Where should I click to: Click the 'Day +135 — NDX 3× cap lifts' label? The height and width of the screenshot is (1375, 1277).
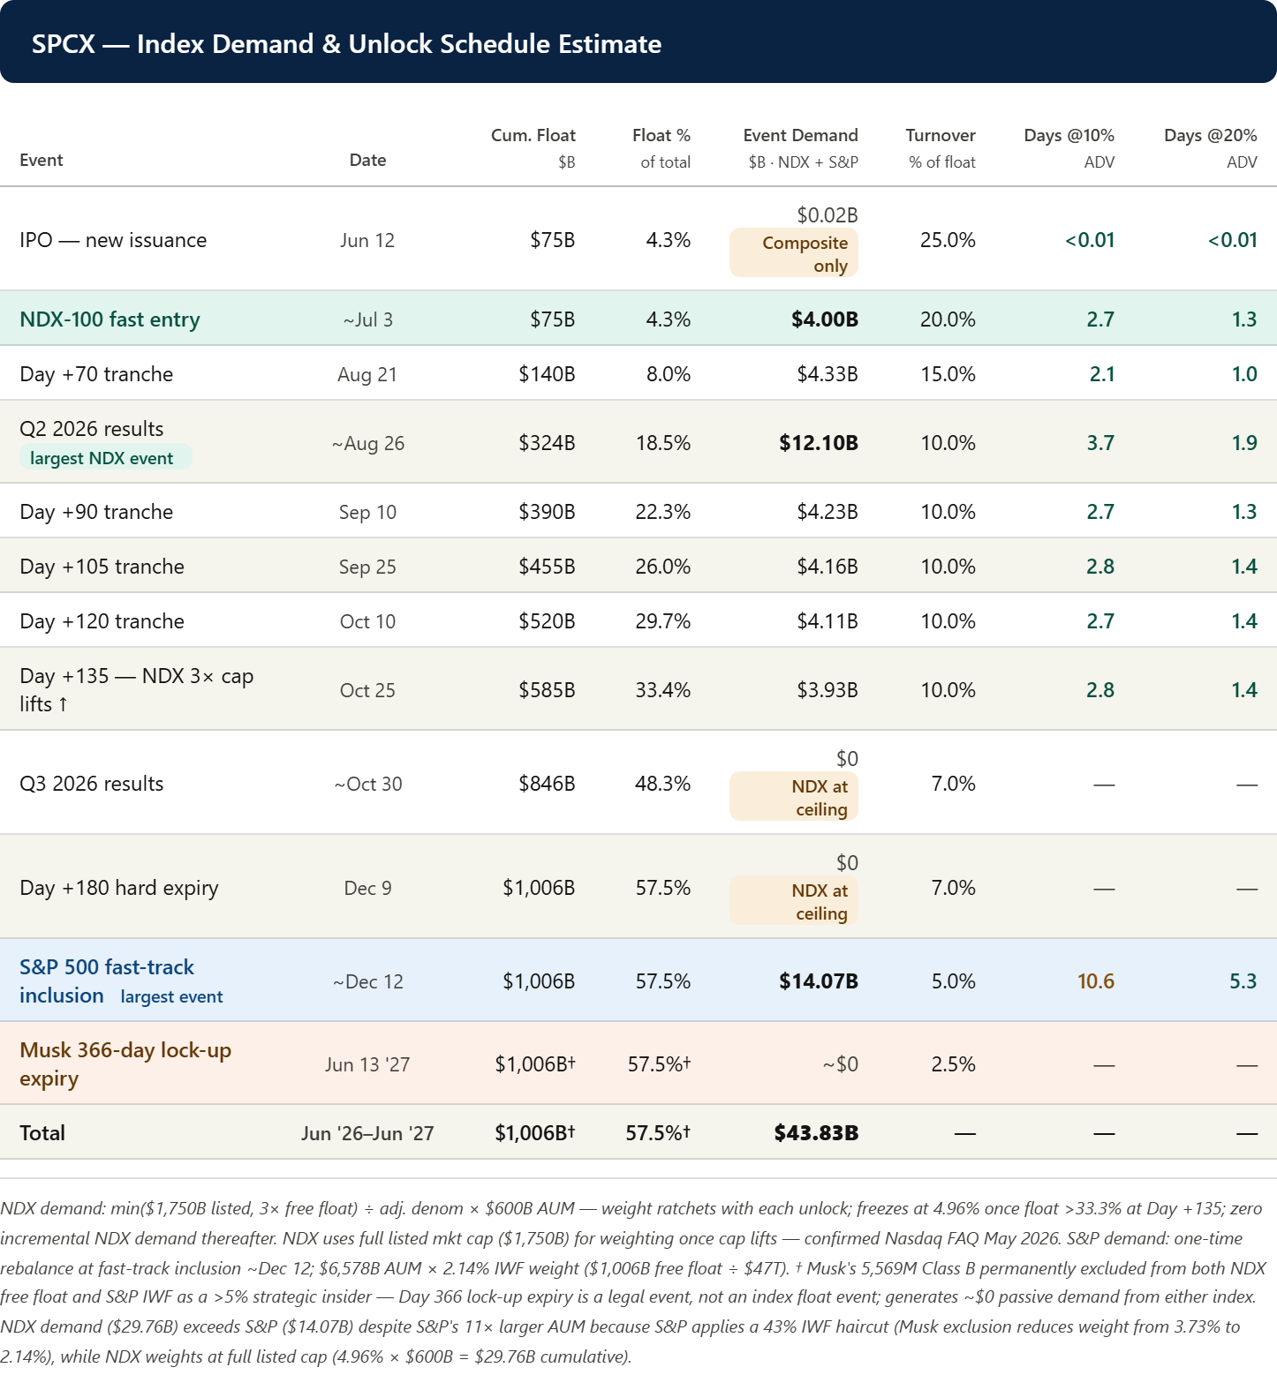click(137, 690)
